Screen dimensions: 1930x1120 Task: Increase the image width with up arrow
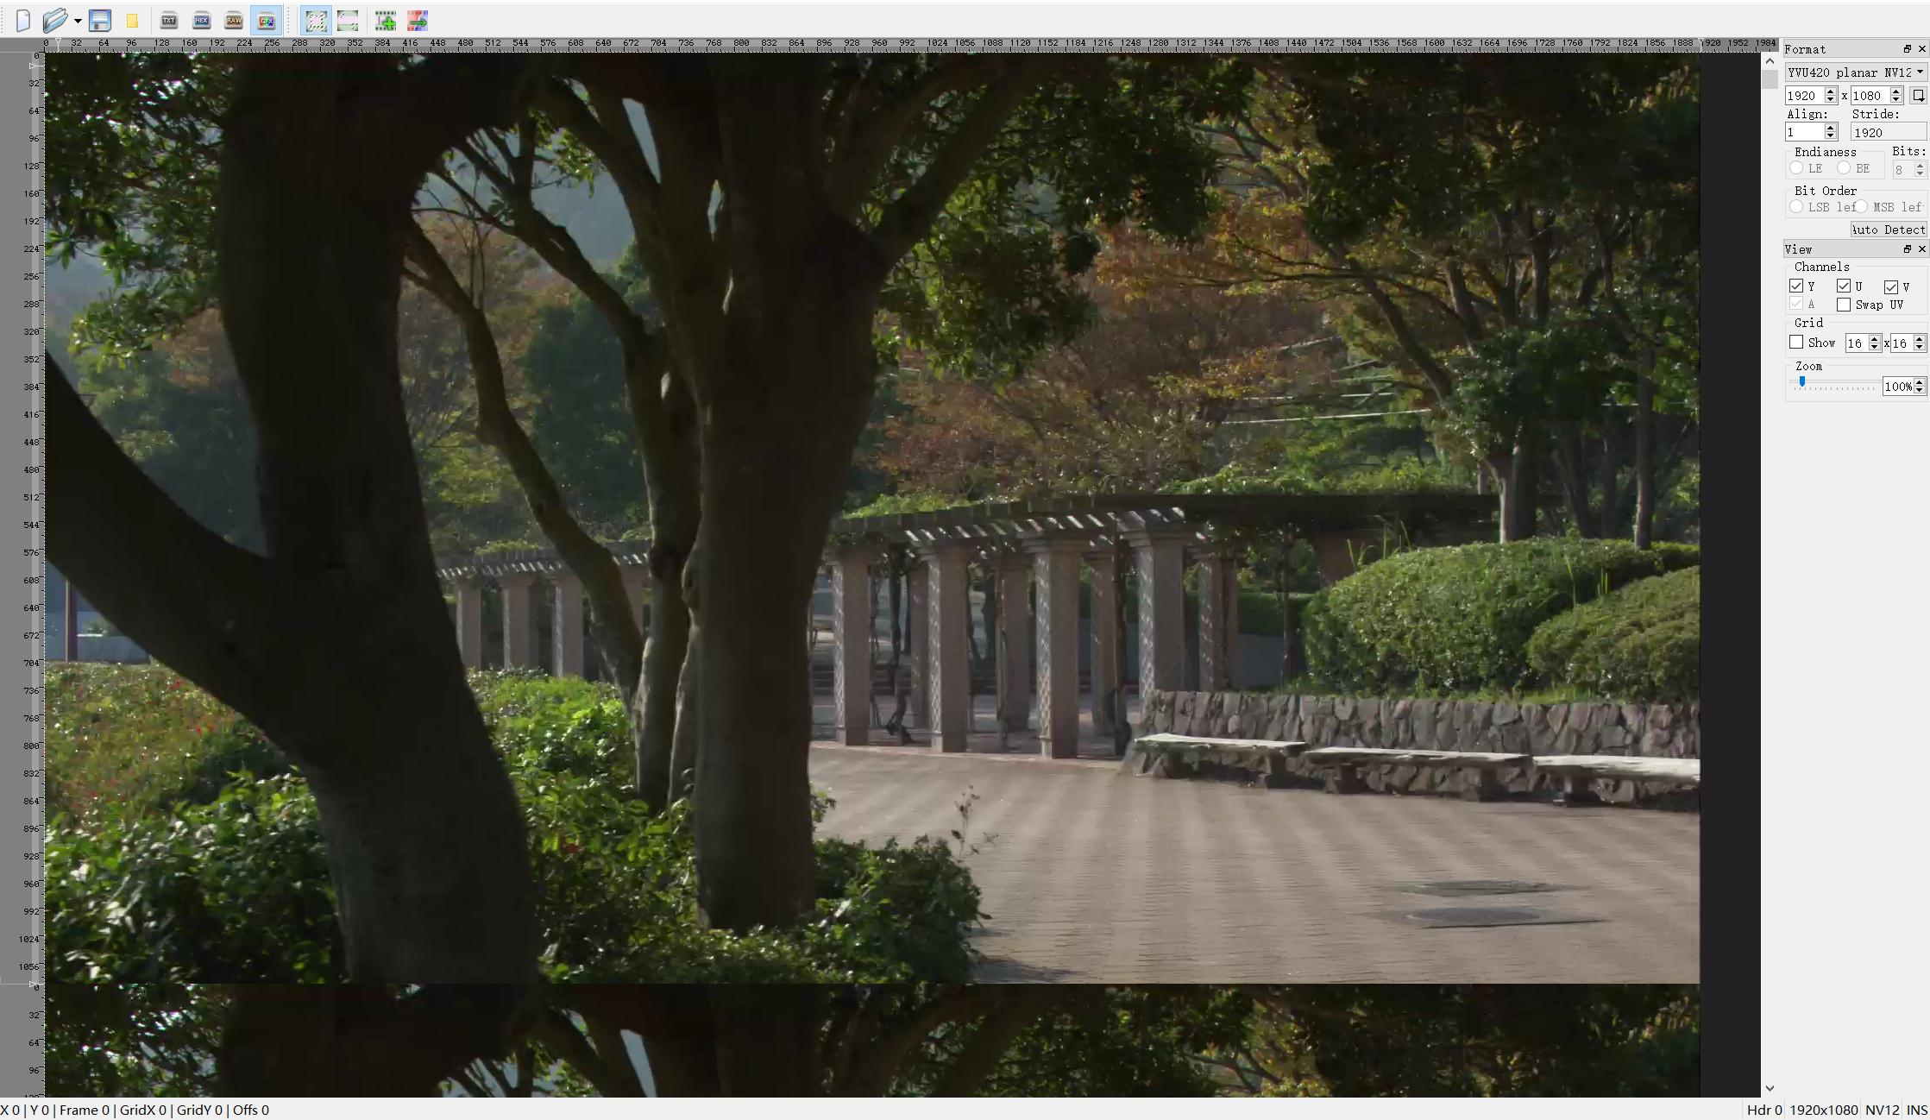(x=1830, y=91)
